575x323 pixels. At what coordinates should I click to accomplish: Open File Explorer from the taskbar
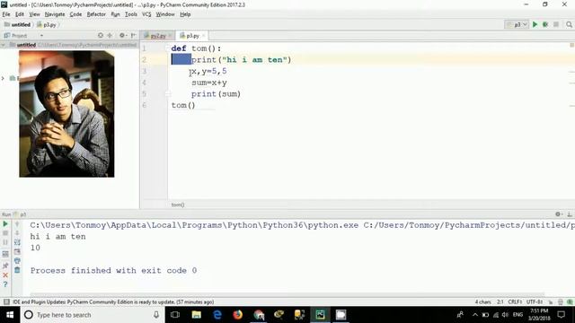coord(196,315)
